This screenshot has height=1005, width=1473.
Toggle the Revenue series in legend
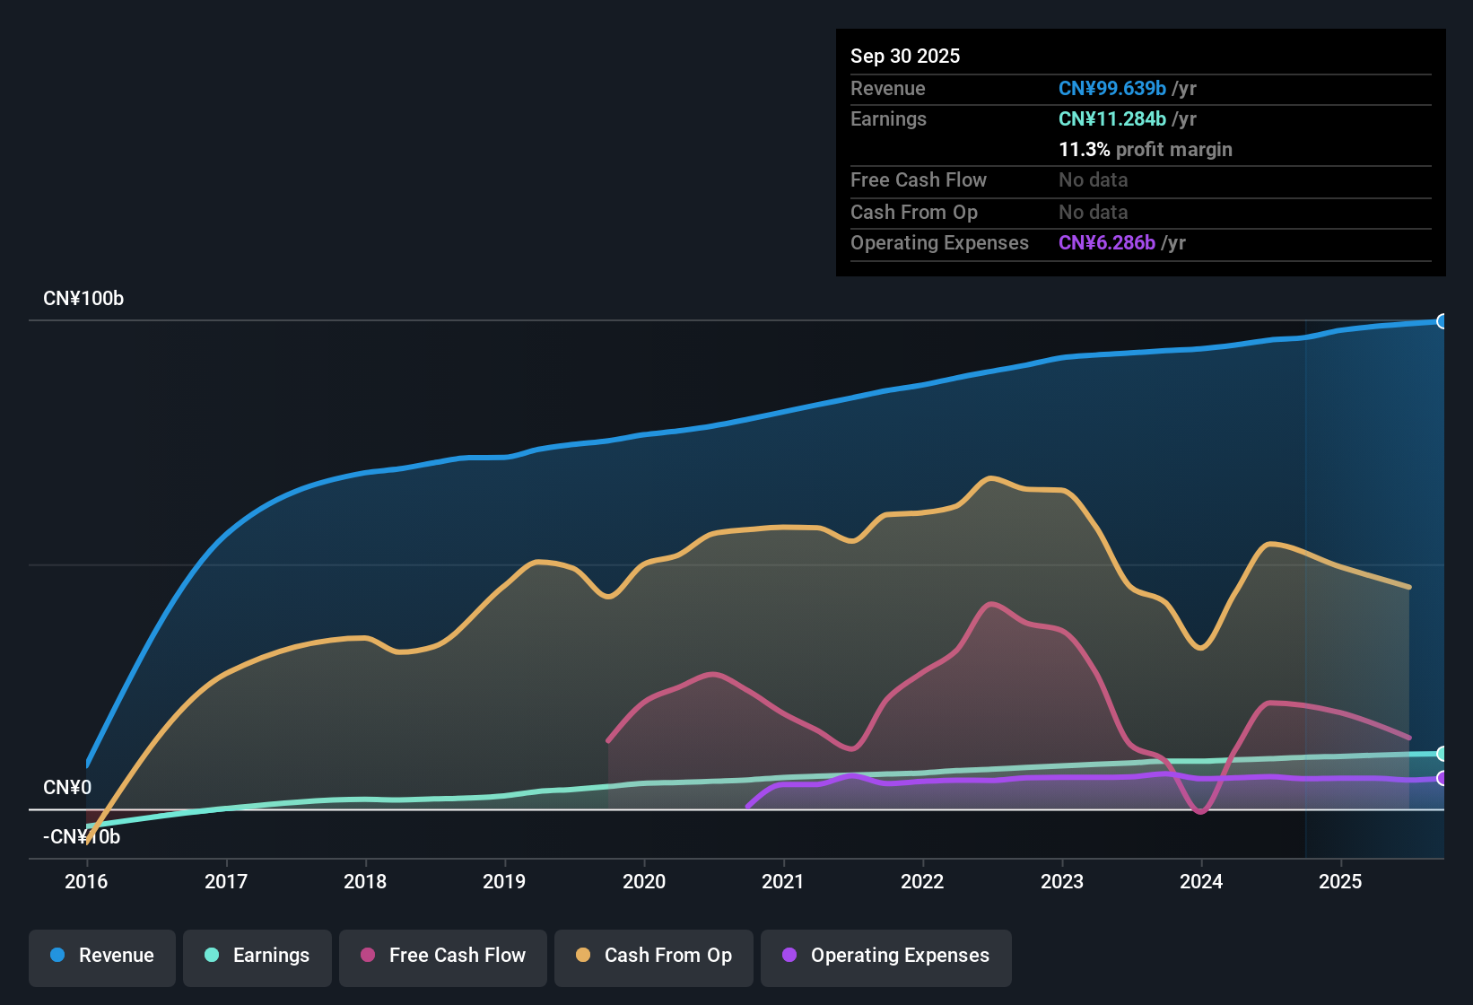pos(102,956)
